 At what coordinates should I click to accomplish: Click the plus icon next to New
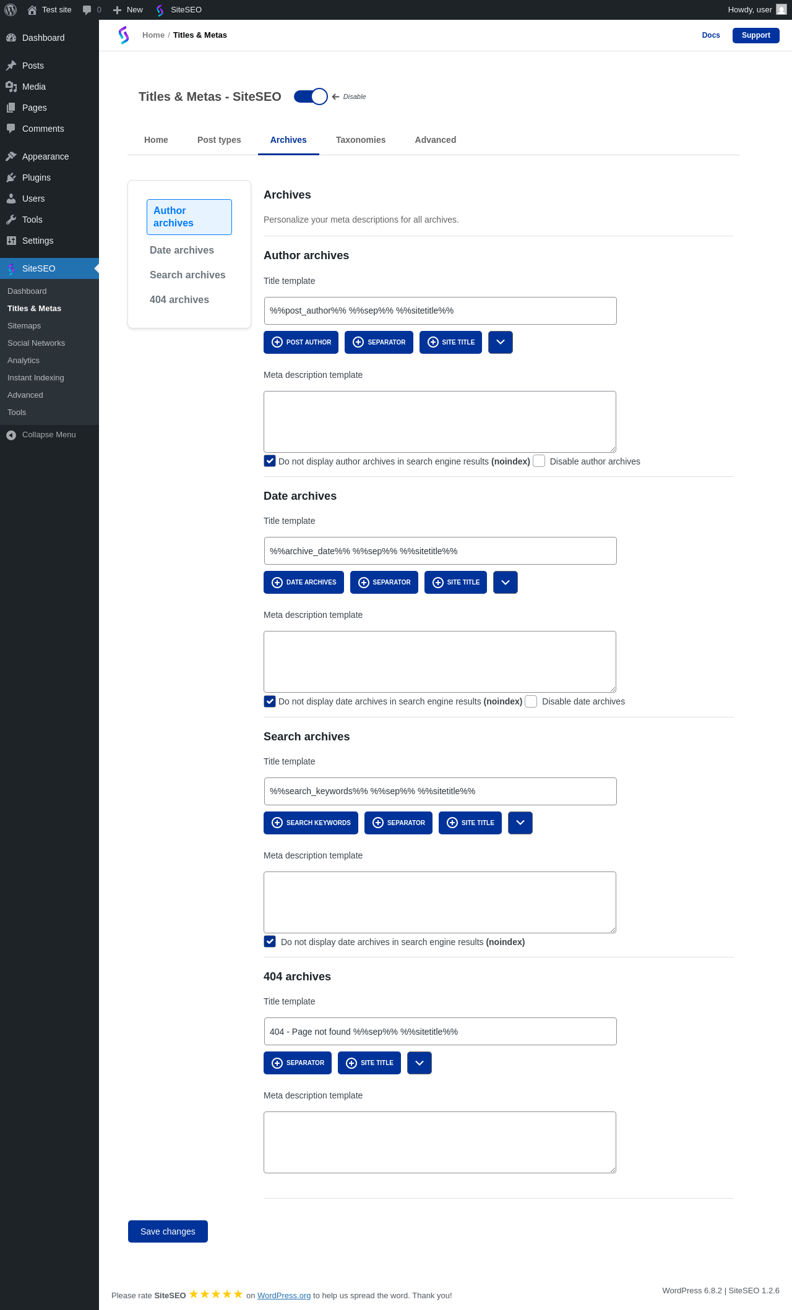click(117, 10)
